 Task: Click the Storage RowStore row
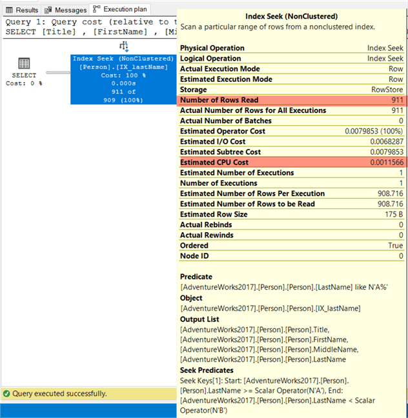[x=292, y=90]
